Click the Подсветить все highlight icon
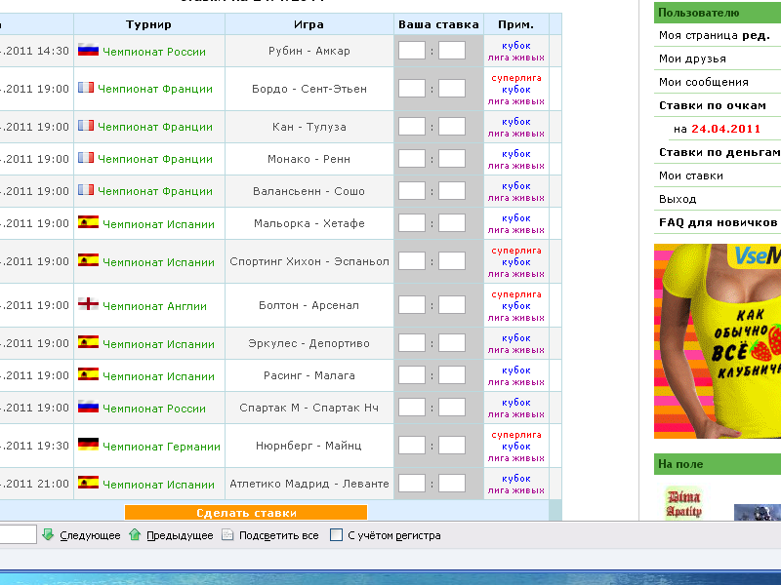The width and height of the screenshot is (781, 585). pos(227,535)
